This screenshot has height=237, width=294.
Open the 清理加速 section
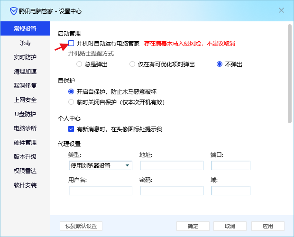pyautogui.click(x=25, y=72)
